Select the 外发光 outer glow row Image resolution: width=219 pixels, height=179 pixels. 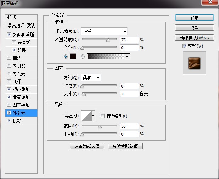21,113
